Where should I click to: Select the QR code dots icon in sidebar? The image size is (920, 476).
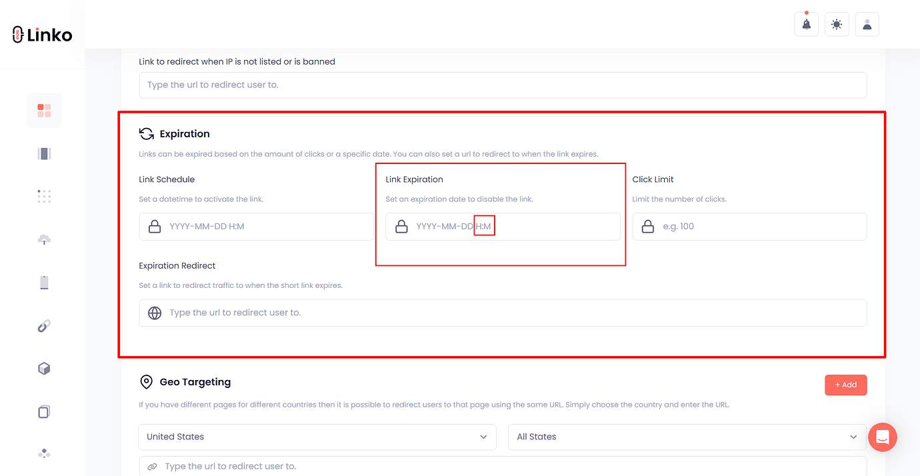[x=43, y=196]
